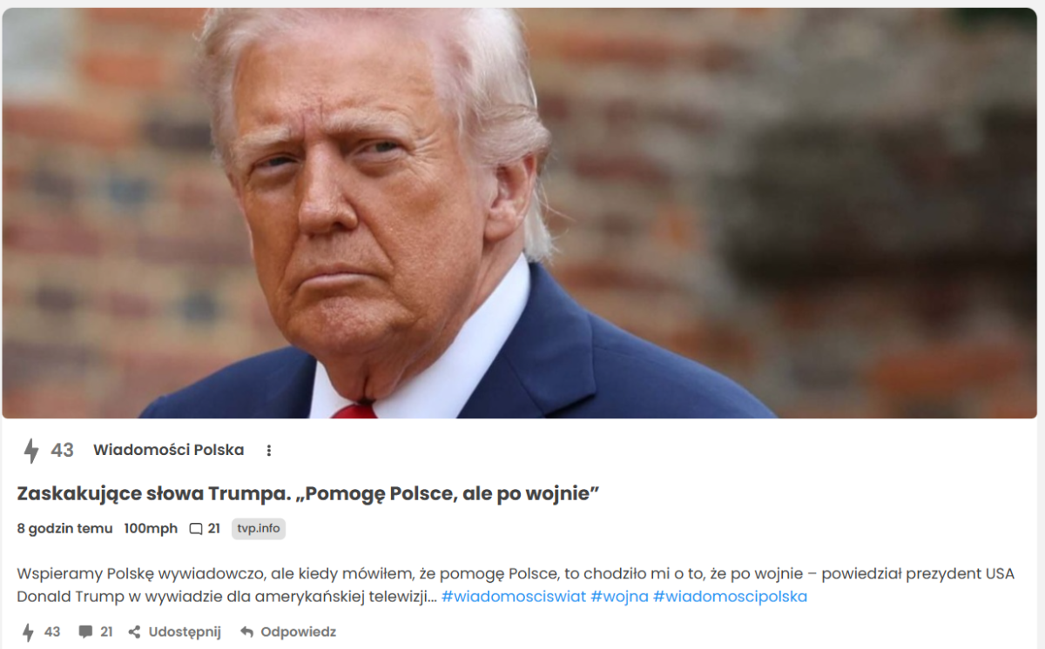This screenshot has width=1045, height=649.
Task: Click lightning vote icon in bottom action row
Action: click(x=28, y=632)
